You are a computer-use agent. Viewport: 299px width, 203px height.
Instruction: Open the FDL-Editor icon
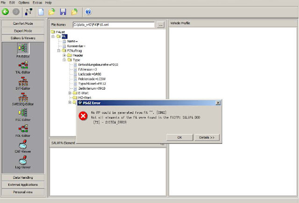point(23,128)
